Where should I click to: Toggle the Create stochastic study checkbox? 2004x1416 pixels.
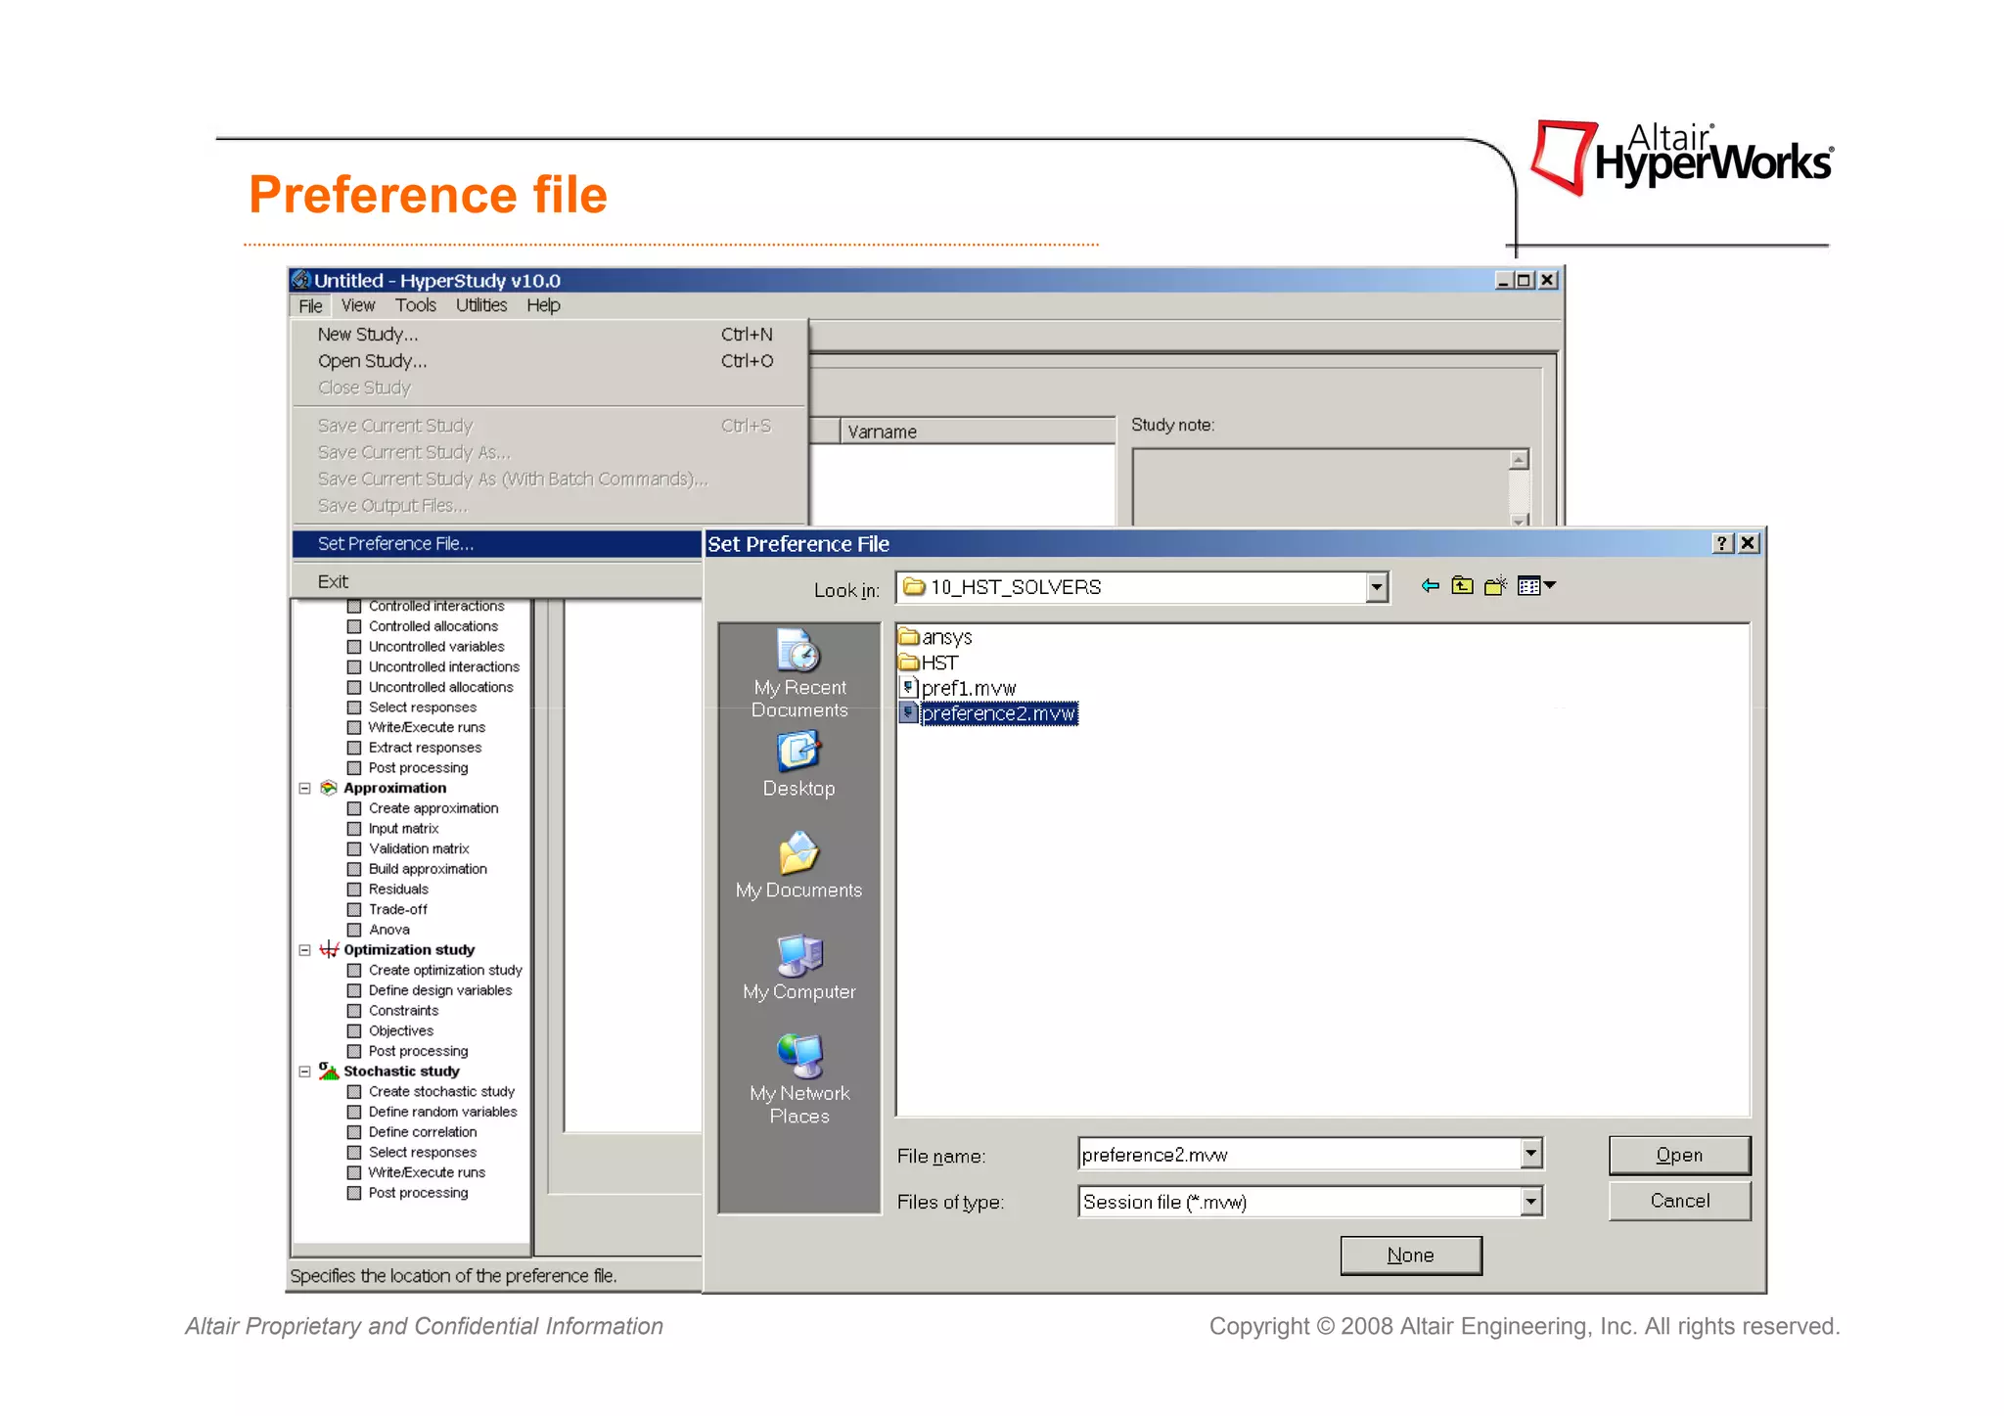(354, 1092)
